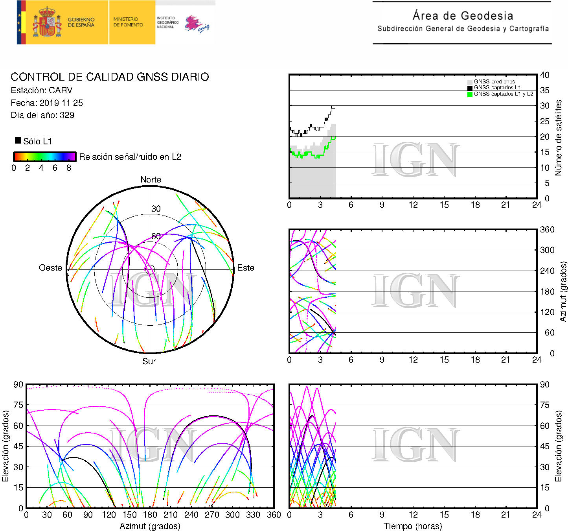This screenshot has width=568, height=531.
Task: Click Relación señal/ruido en L2 label
Action: point(130,157)
